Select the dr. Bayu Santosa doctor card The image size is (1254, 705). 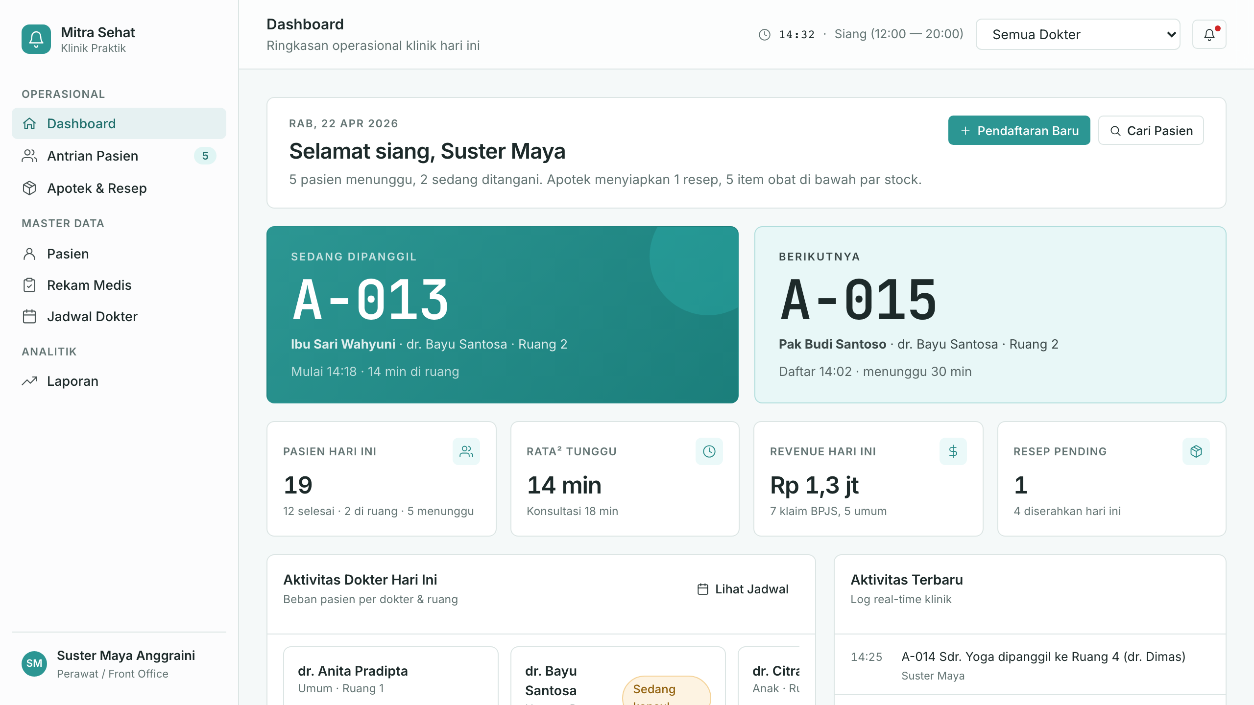[618, 676]
